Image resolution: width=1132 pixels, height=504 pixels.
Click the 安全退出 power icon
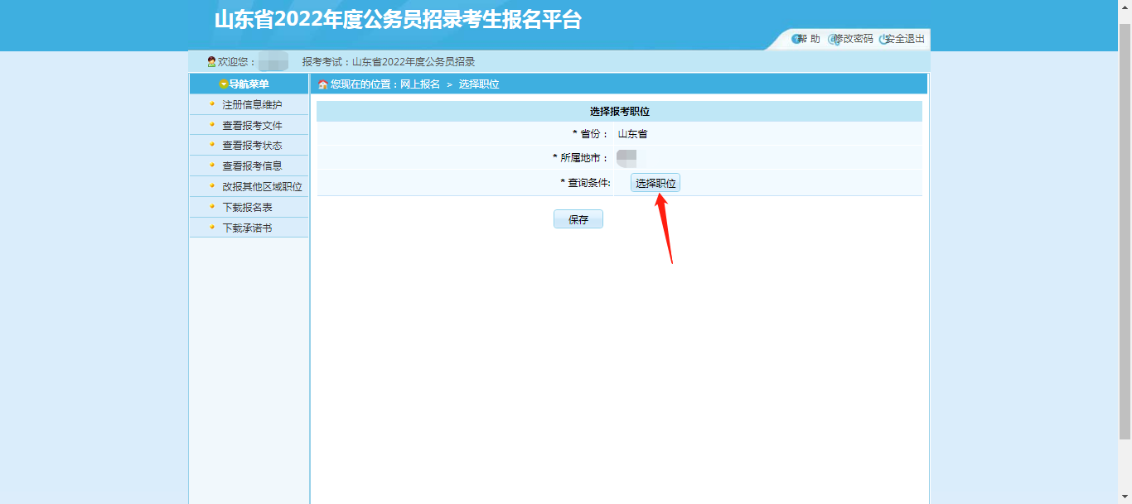pyautogui.click(x=883, y=39)
